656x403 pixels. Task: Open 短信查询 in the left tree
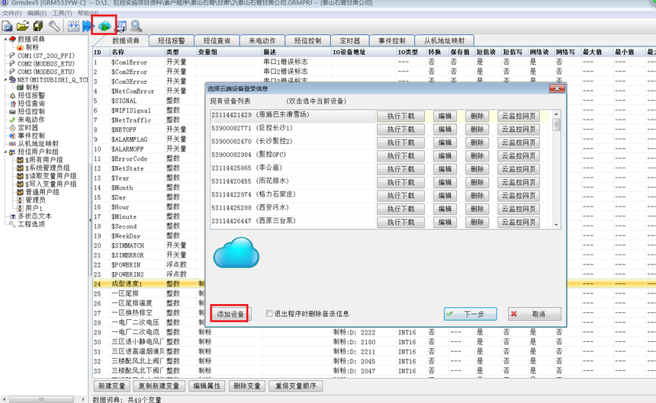point(31,104)
